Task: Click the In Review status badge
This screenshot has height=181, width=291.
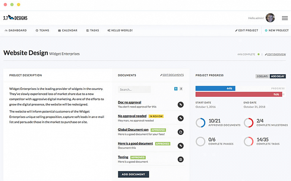Action: click(x=156, y=116)
